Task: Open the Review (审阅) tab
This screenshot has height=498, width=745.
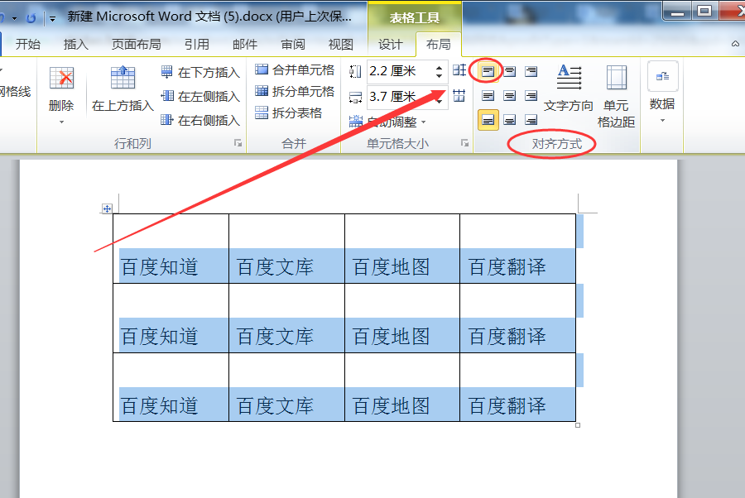Action: (293, 44)
